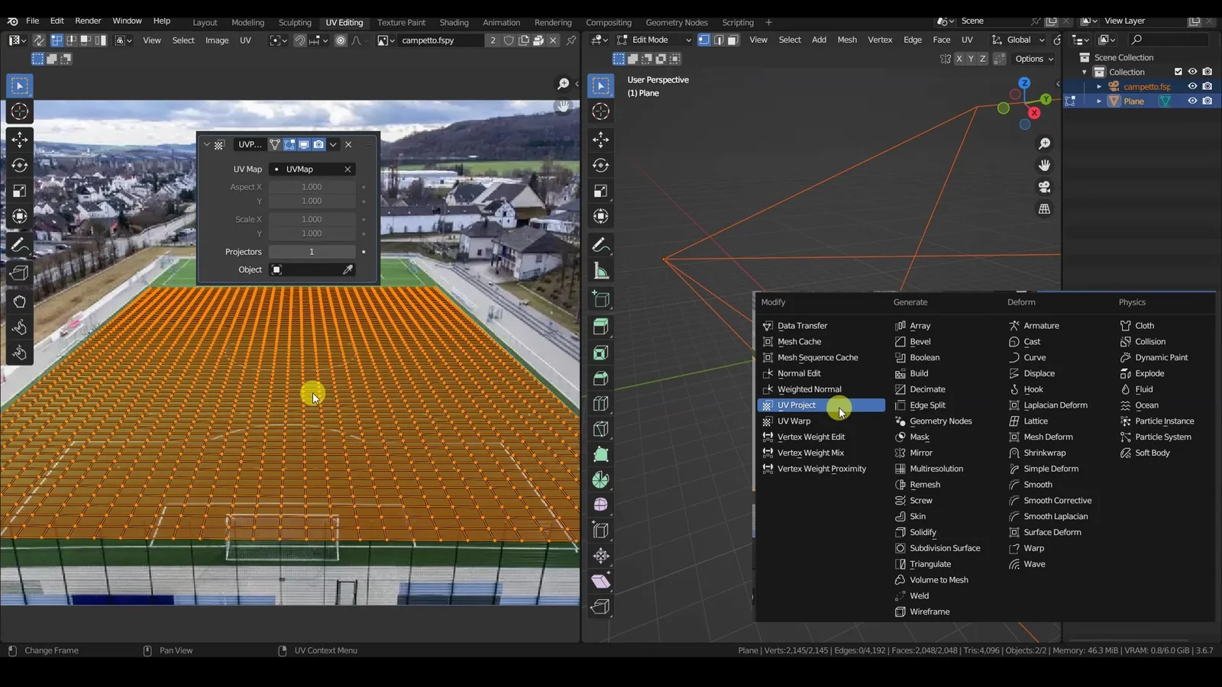Click the camera view icon in viewport
1222x687 pixels.
click(x=1044, y=187)
